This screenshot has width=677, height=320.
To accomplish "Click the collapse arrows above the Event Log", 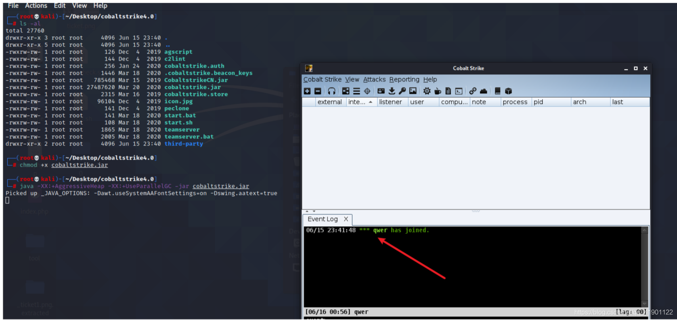I will coord(310,211).
